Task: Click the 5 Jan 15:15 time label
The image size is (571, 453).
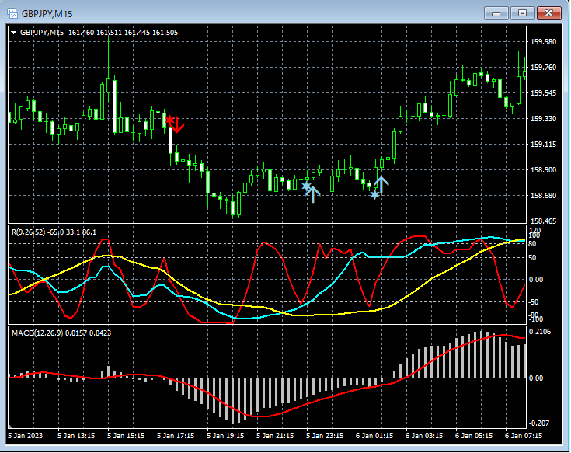Action: pos(126,436)
